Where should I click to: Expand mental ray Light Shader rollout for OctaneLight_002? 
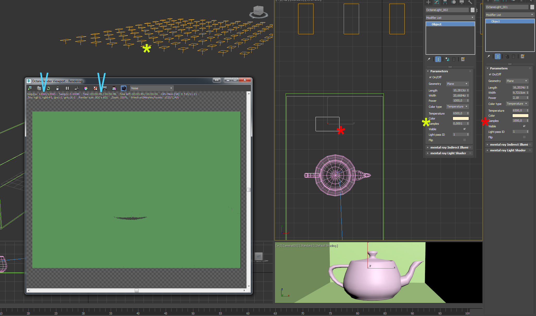(x=448, y=153)
